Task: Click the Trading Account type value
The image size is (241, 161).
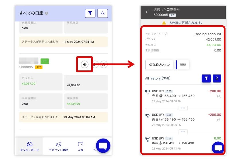Action: click(207, 34)
